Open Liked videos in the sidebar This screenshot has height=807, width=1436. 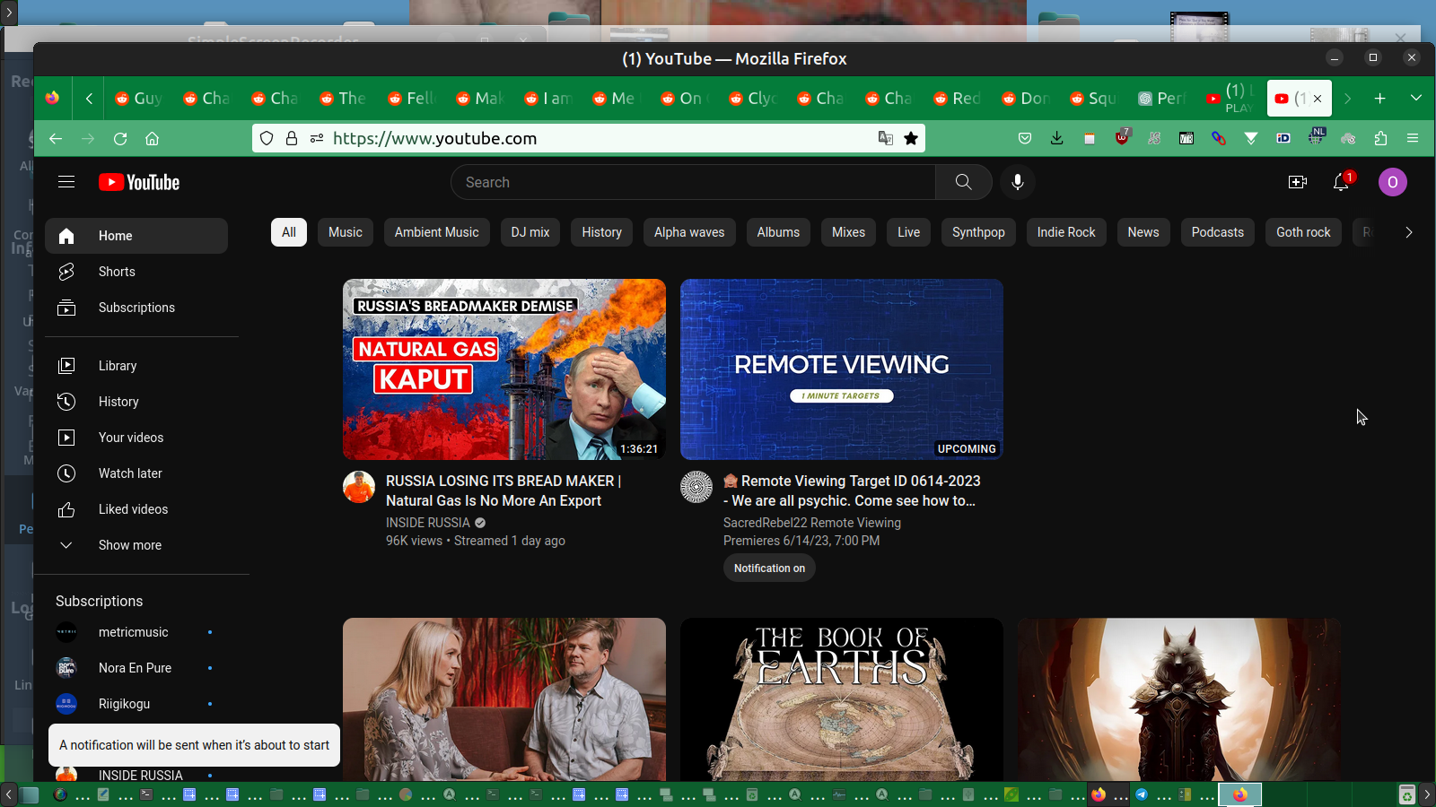pyautogui.click(x=136, y=509)
